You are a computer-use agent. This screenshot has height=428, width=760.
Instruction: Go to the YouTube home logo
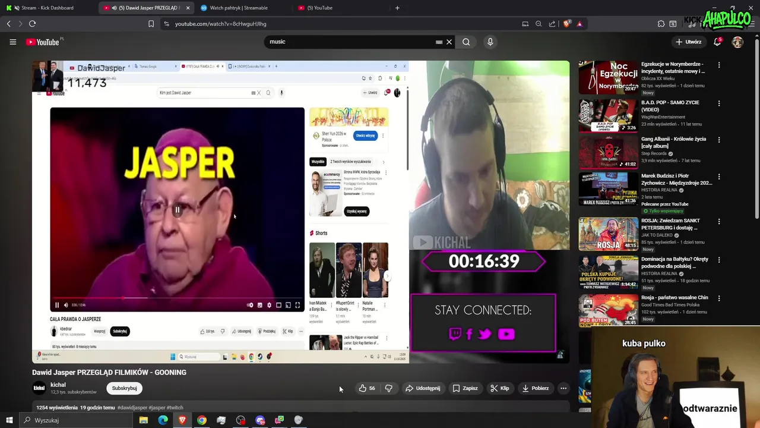click(x=43, y=42)
